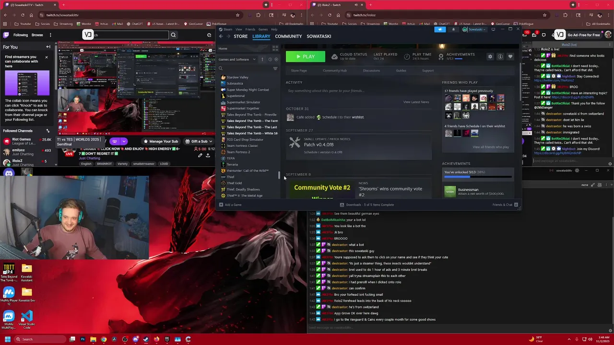The height and width of the screenshot is (345, 614).
Task: Click View all friends who play
Action: coord(491,147)
